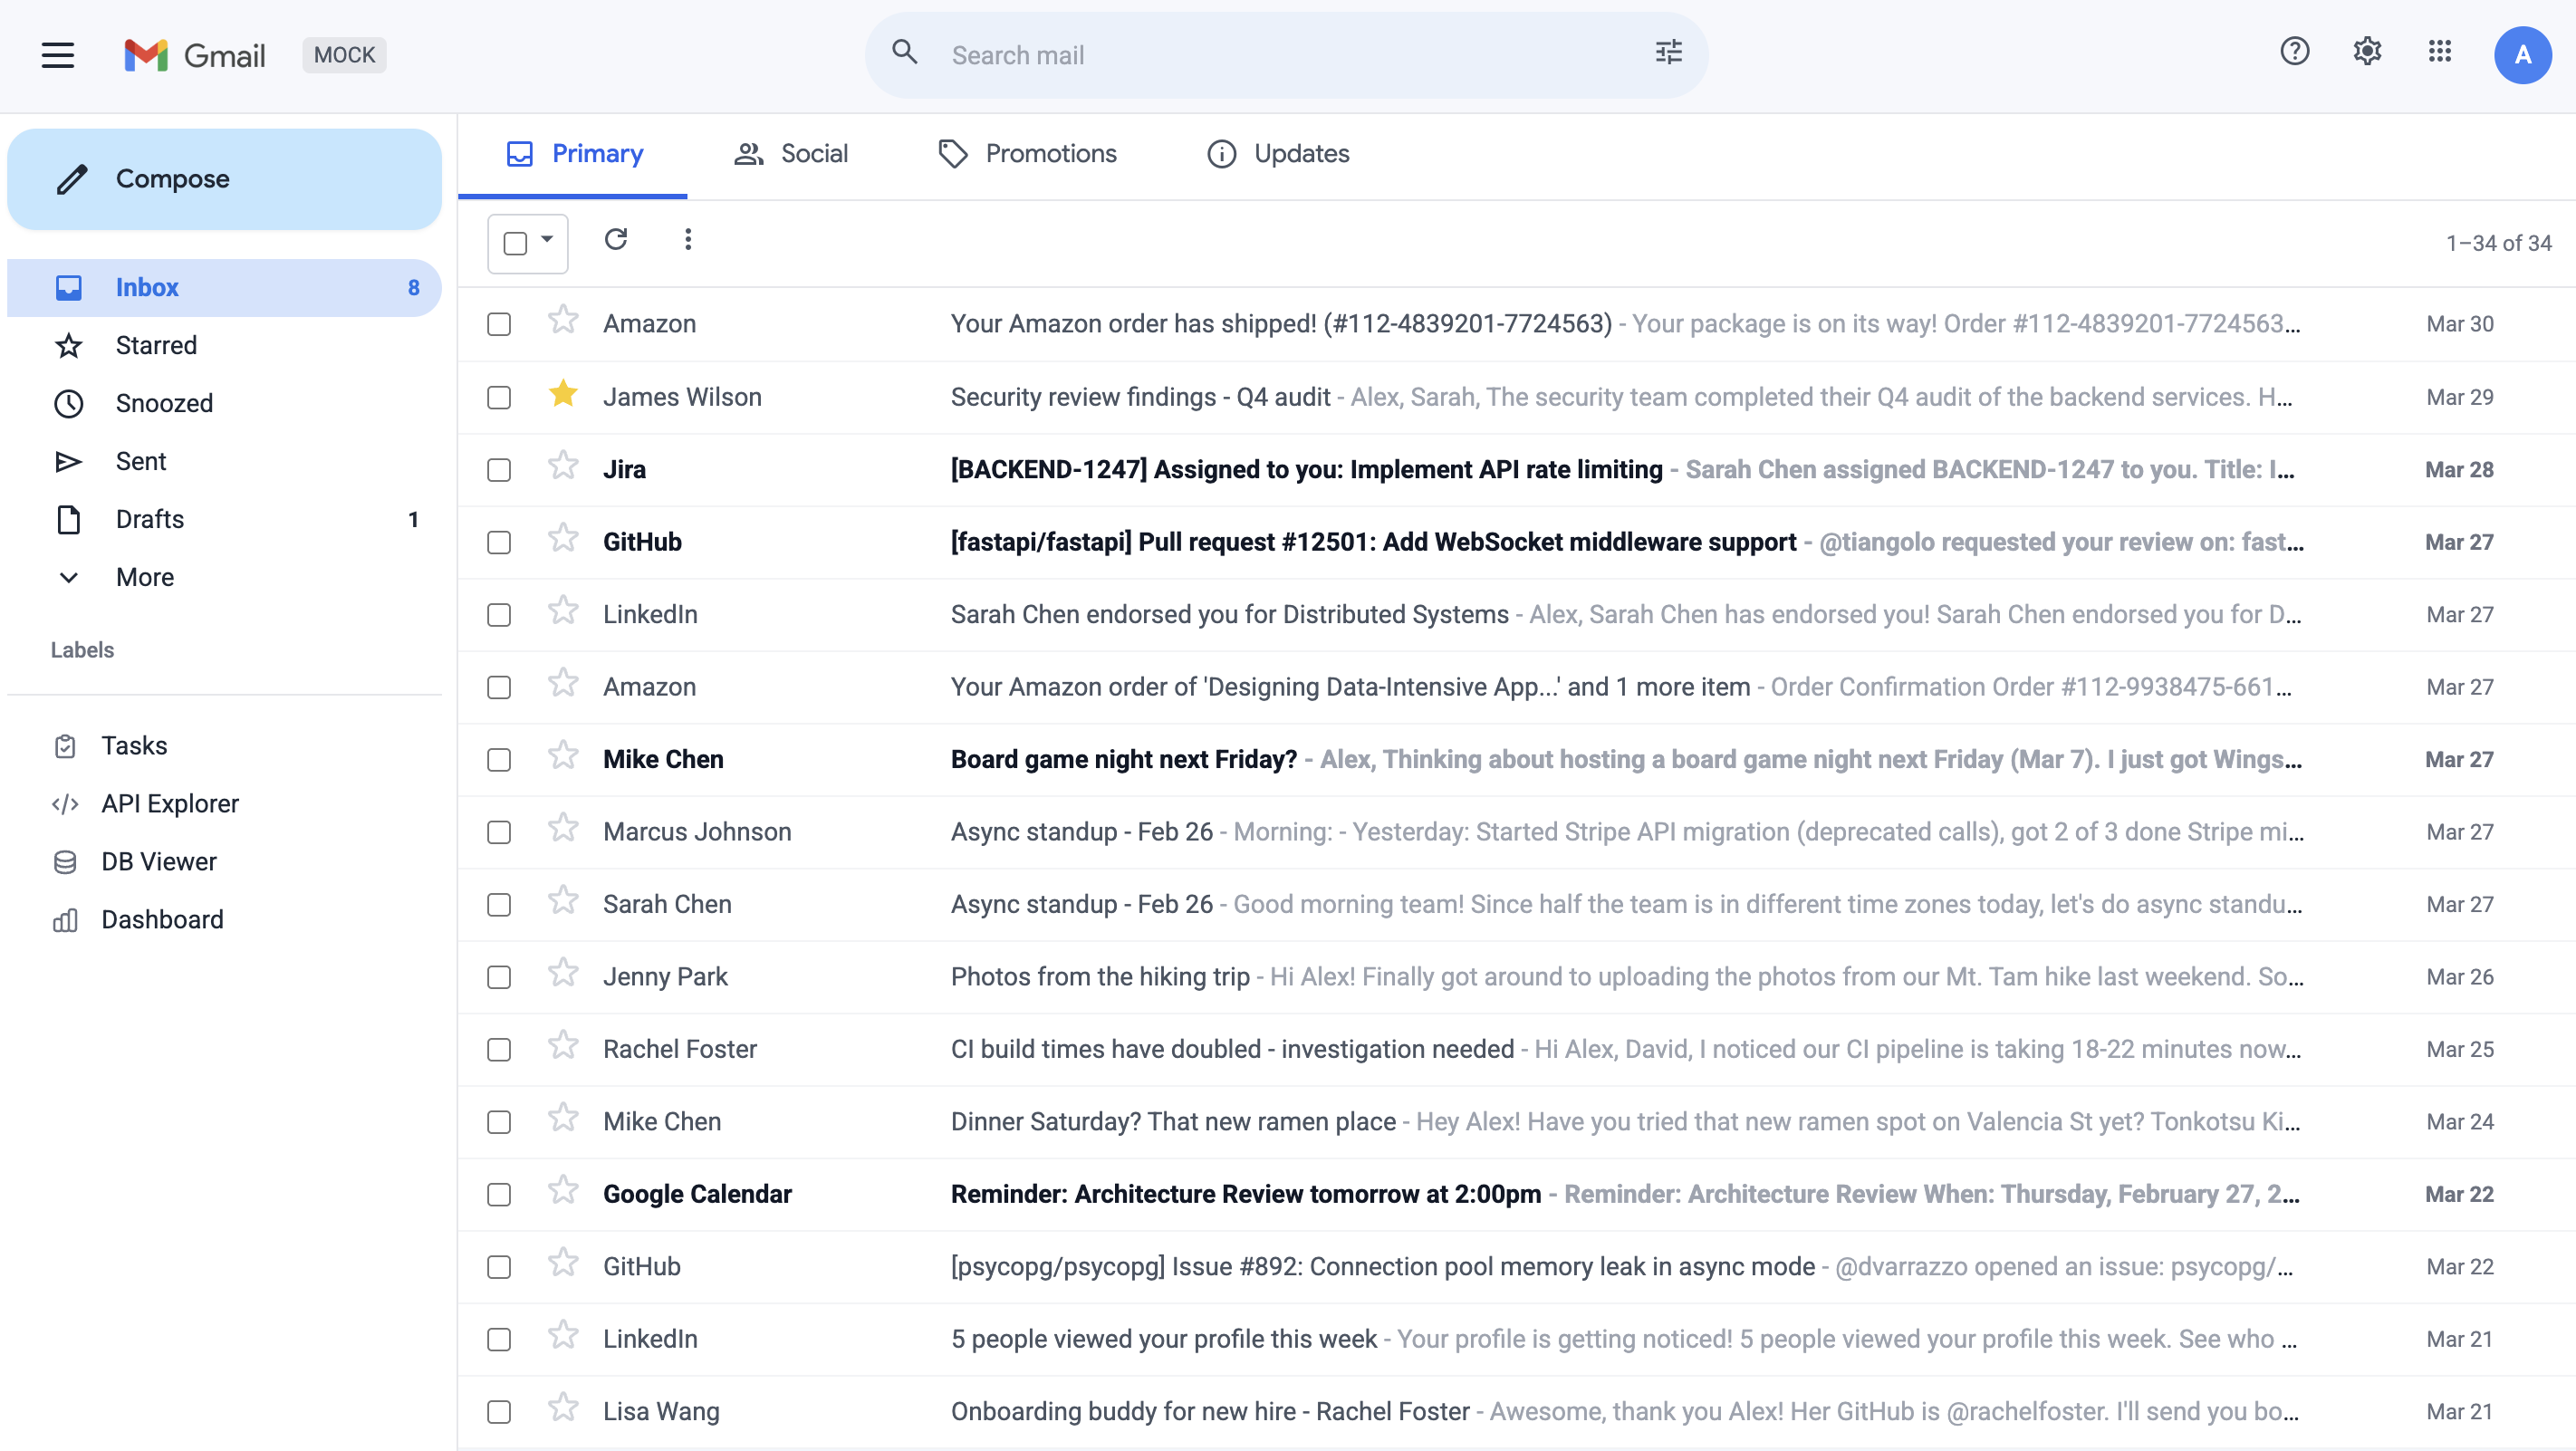Collapse the More labels section
The width and height of the screenshot is (2576, 1451).
point(68,577)
